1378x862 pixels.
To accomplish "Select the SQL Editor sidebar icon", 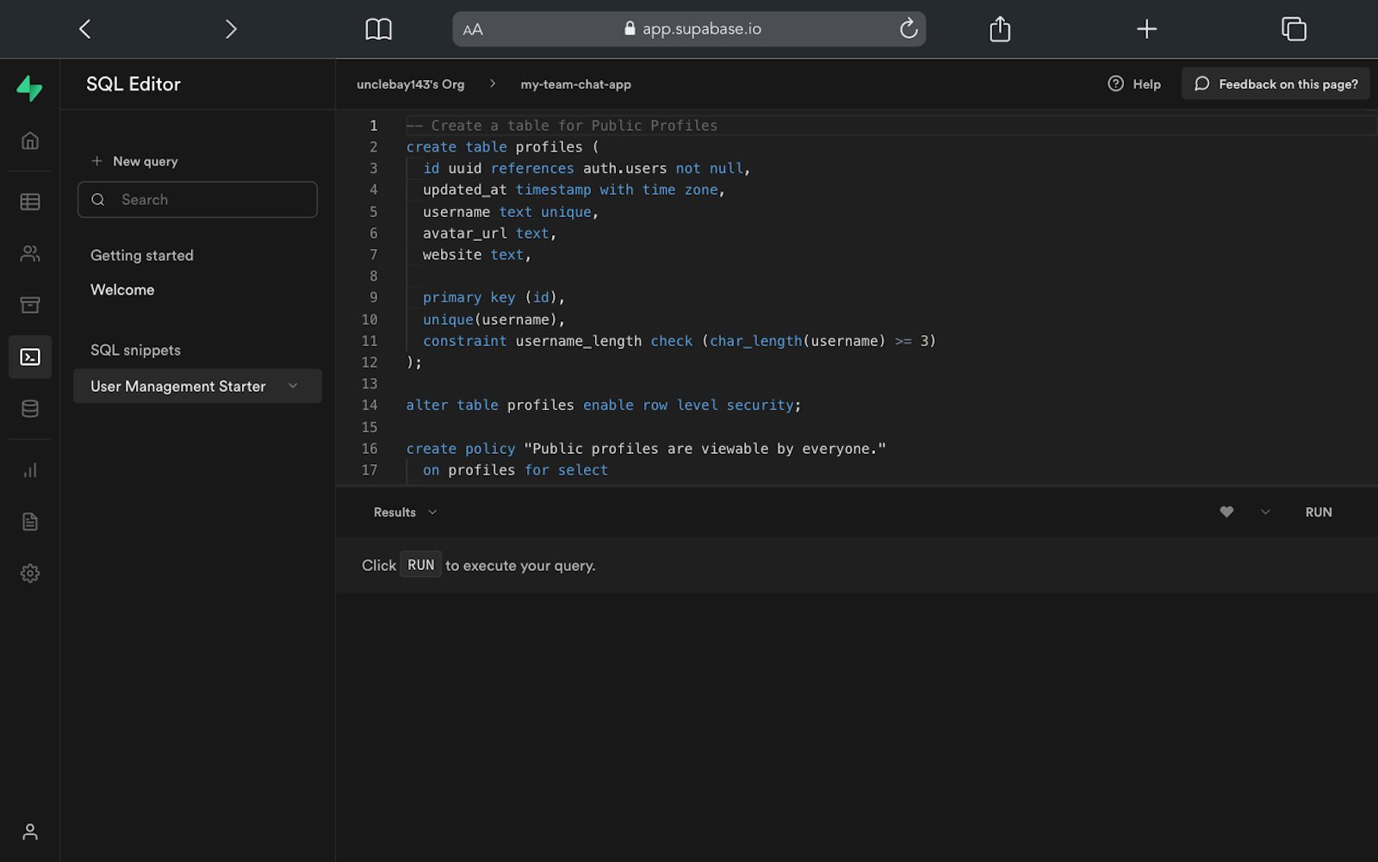I will point(29,357).
